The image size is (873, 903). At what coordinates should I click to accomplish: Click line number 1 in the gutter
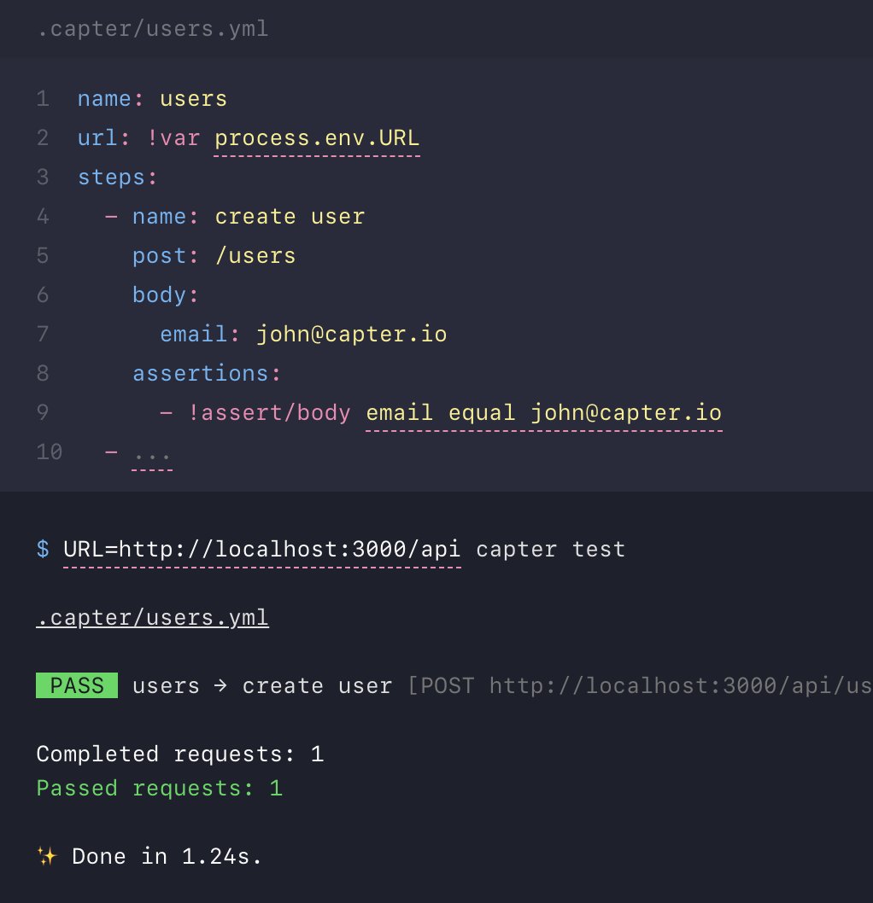coord(44,98)
